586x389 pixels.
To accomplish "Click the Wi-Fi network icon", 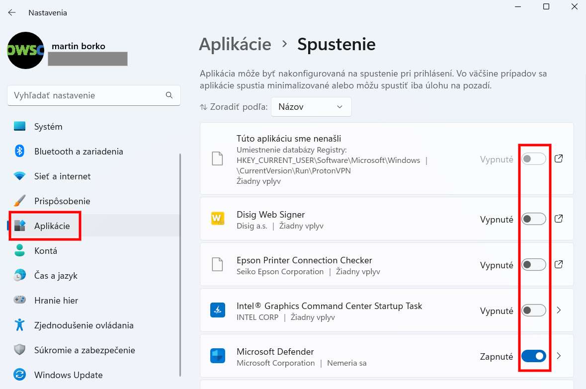I will coord(19,176).
